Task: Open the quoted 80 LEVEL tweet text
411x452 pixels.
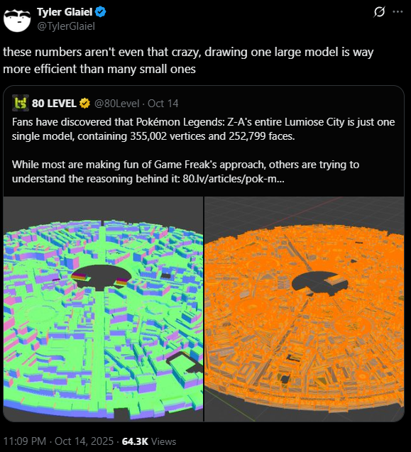Action: point(203,150)
